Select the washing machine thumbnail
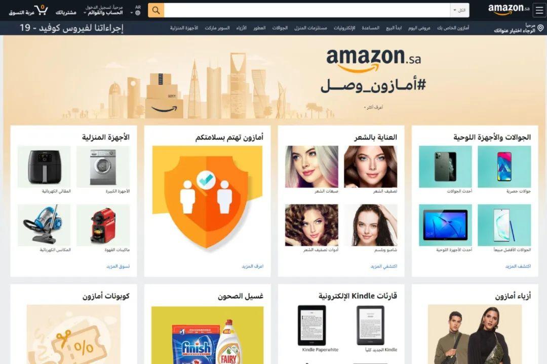Viewport: 547px width, 364px height. coord(103,166)
